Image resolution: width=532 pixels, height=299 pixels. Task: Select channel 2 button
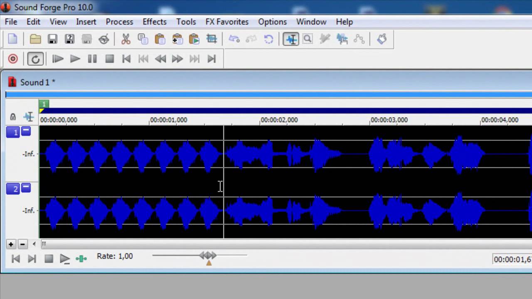click(13, 189)
